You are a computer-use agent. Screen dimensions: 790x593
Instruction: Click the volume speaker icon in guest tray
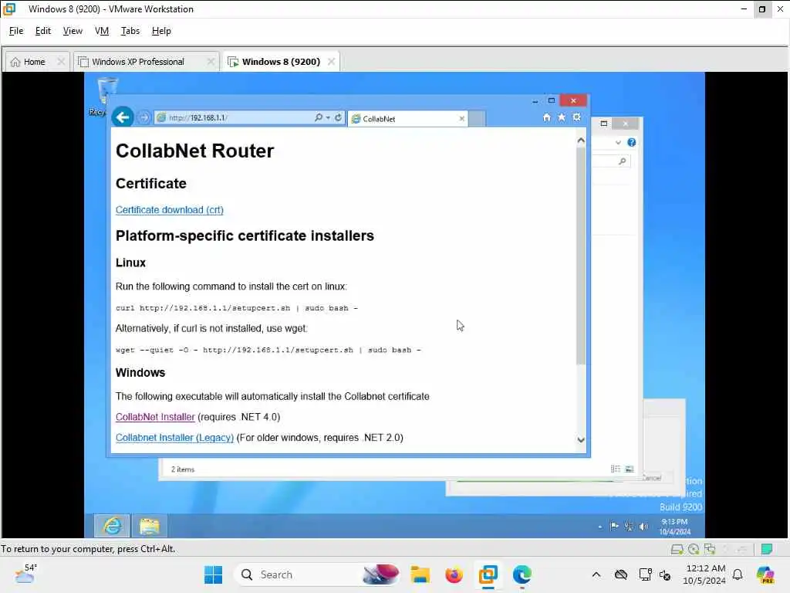(x=643, y=527)
